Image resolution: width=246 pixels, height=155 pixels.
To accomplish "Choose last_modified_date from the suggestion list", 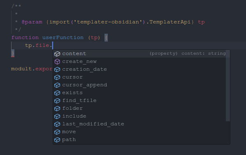I will [x=139, y=124].
